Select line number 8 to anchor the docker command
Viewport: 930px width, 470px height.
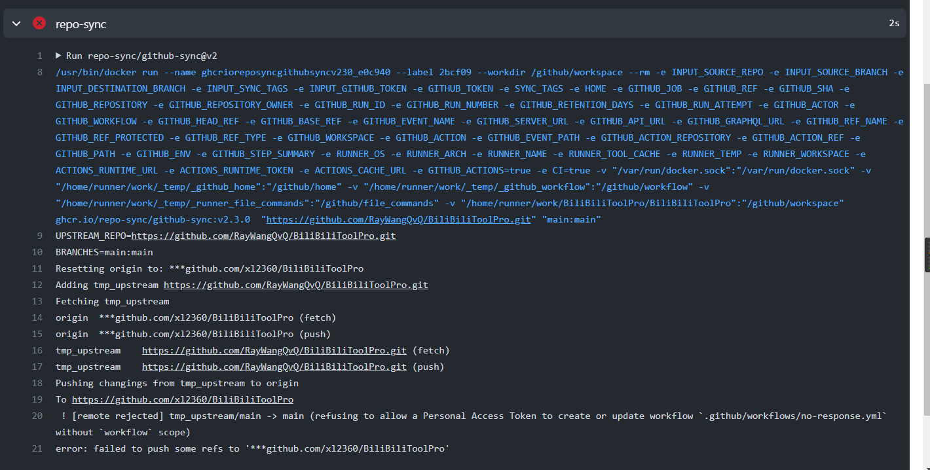[39, 72]
